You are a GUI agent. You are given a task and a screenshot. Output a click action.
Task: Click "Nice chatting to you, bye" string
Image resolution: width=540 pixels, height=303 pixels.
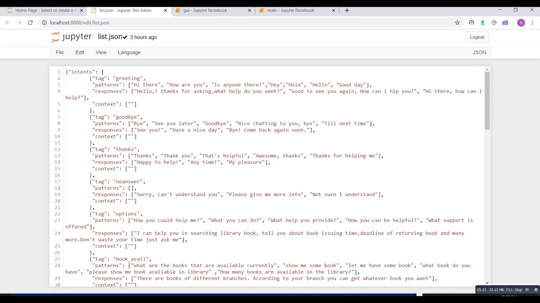(x=275, y=124)
